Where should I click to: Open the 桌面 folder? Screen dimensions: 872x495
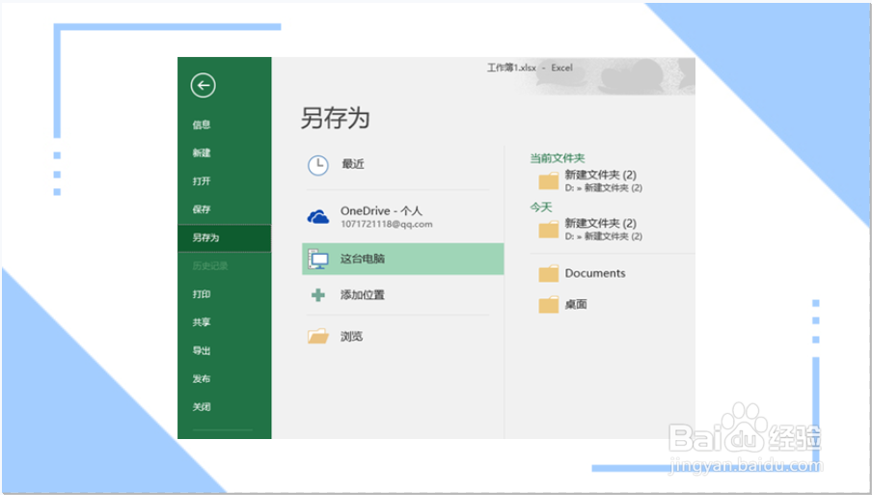576,304
